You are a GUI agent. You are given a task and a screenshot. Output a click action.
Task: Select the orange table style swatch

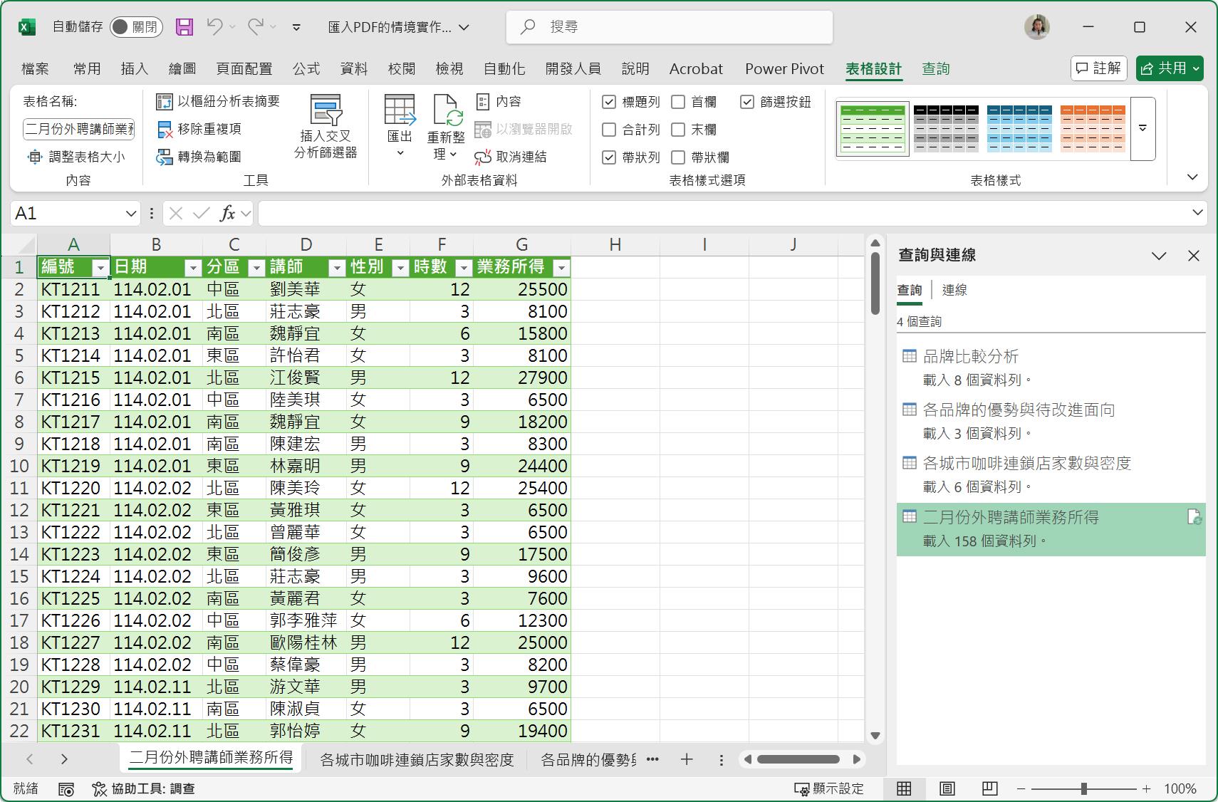[1093, 129]
